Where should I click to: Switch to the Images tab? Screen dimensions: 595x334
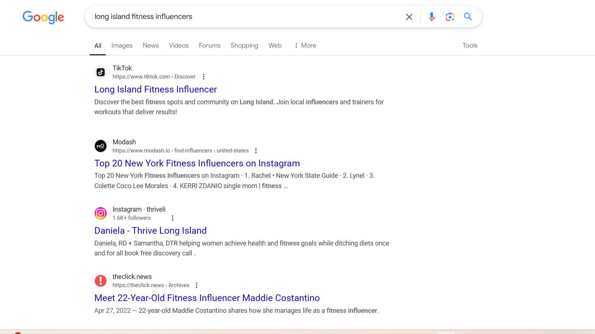pos(122,46)
